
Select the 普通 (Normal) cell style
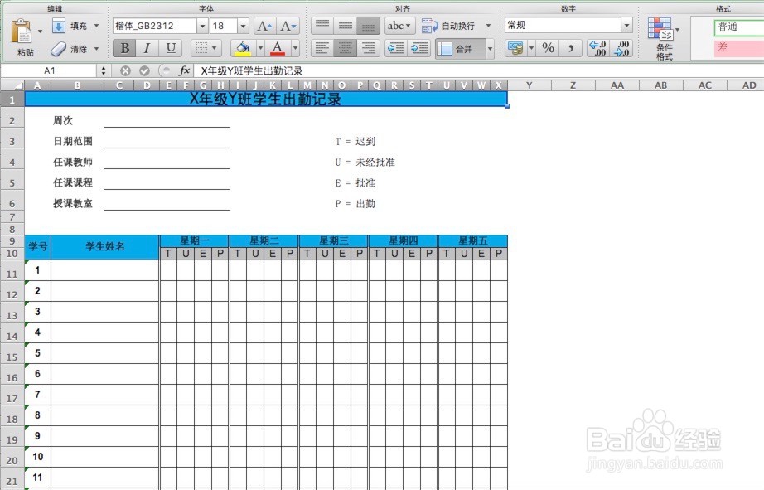(739, 27)
